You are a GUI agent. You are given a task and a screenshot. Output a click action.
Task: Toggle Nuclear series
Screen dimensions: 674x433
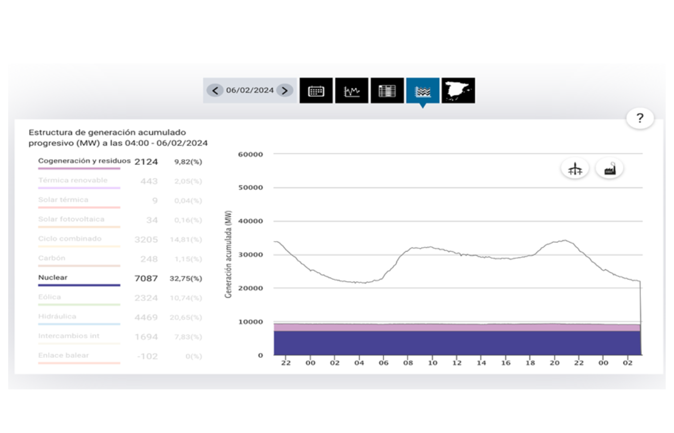point(79,279)
